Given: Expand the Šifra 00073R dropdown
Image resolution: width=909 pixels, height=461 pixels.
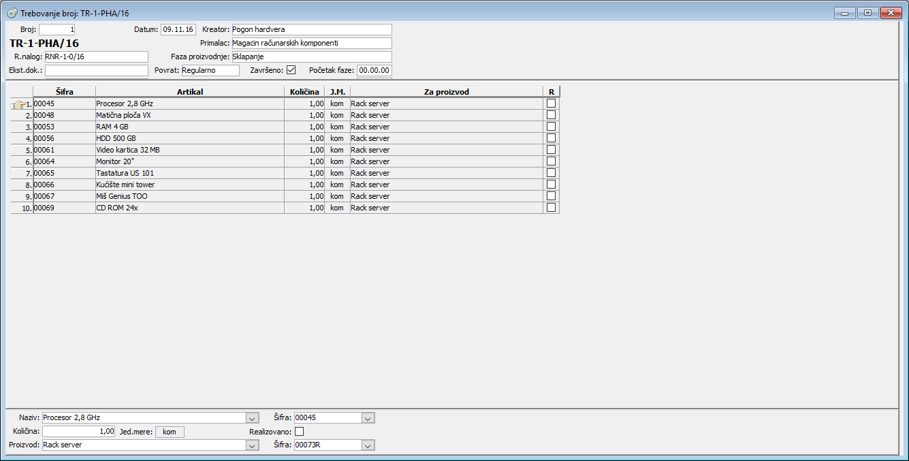Looking at the screenshot, I should point(368,445).
